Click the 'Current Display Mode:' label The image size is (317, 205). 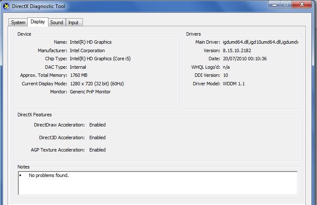pos(44,84)
